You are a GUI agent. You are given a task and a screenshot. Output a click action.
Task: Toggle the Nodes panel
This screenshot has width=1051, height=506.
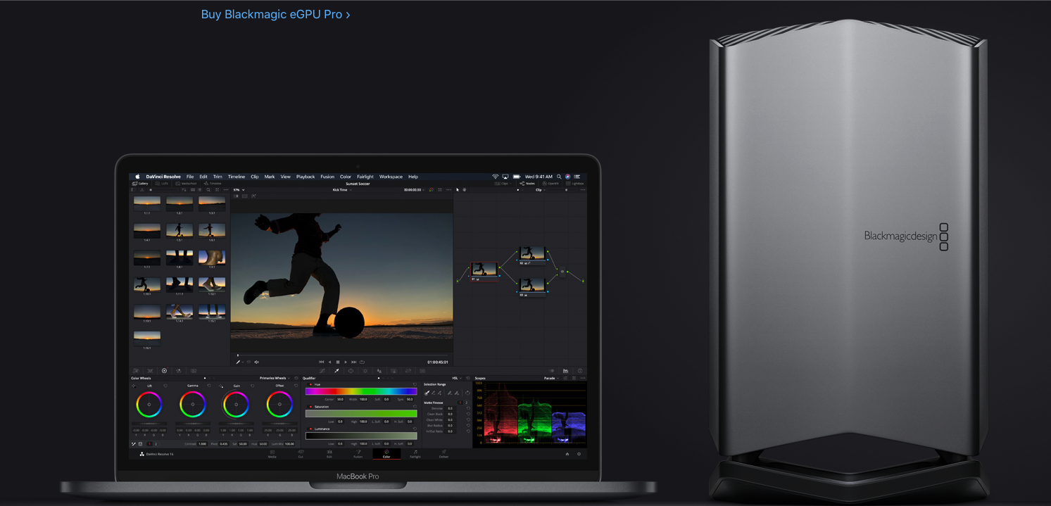point(527,184)
